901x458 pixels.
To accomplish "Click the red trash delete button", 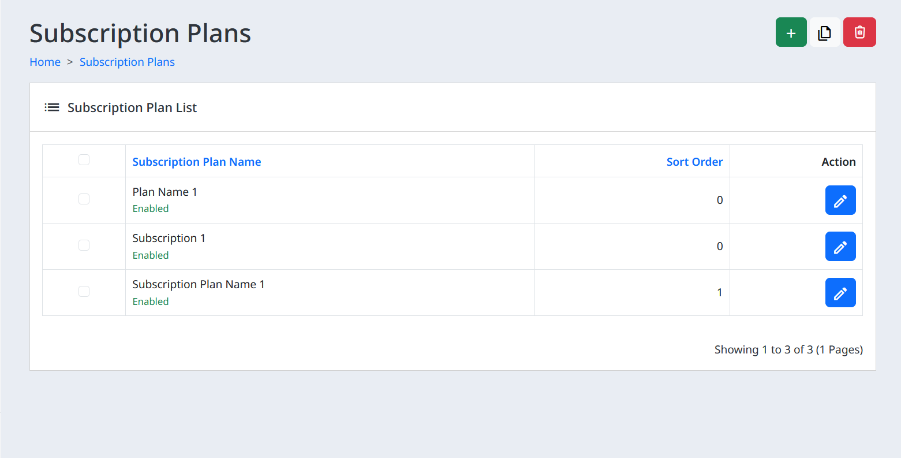I will (859, 32).
